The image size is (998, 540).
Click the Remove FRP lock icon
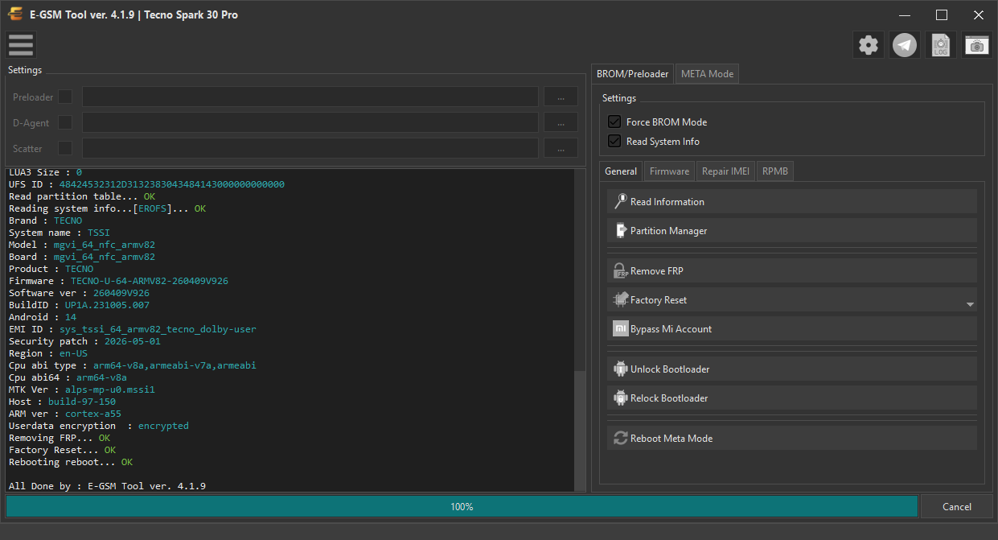[620, 271]
